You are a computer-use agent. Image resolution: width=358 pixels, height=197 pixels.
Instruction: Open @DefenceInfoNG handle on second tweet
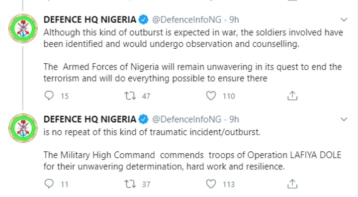187,119
